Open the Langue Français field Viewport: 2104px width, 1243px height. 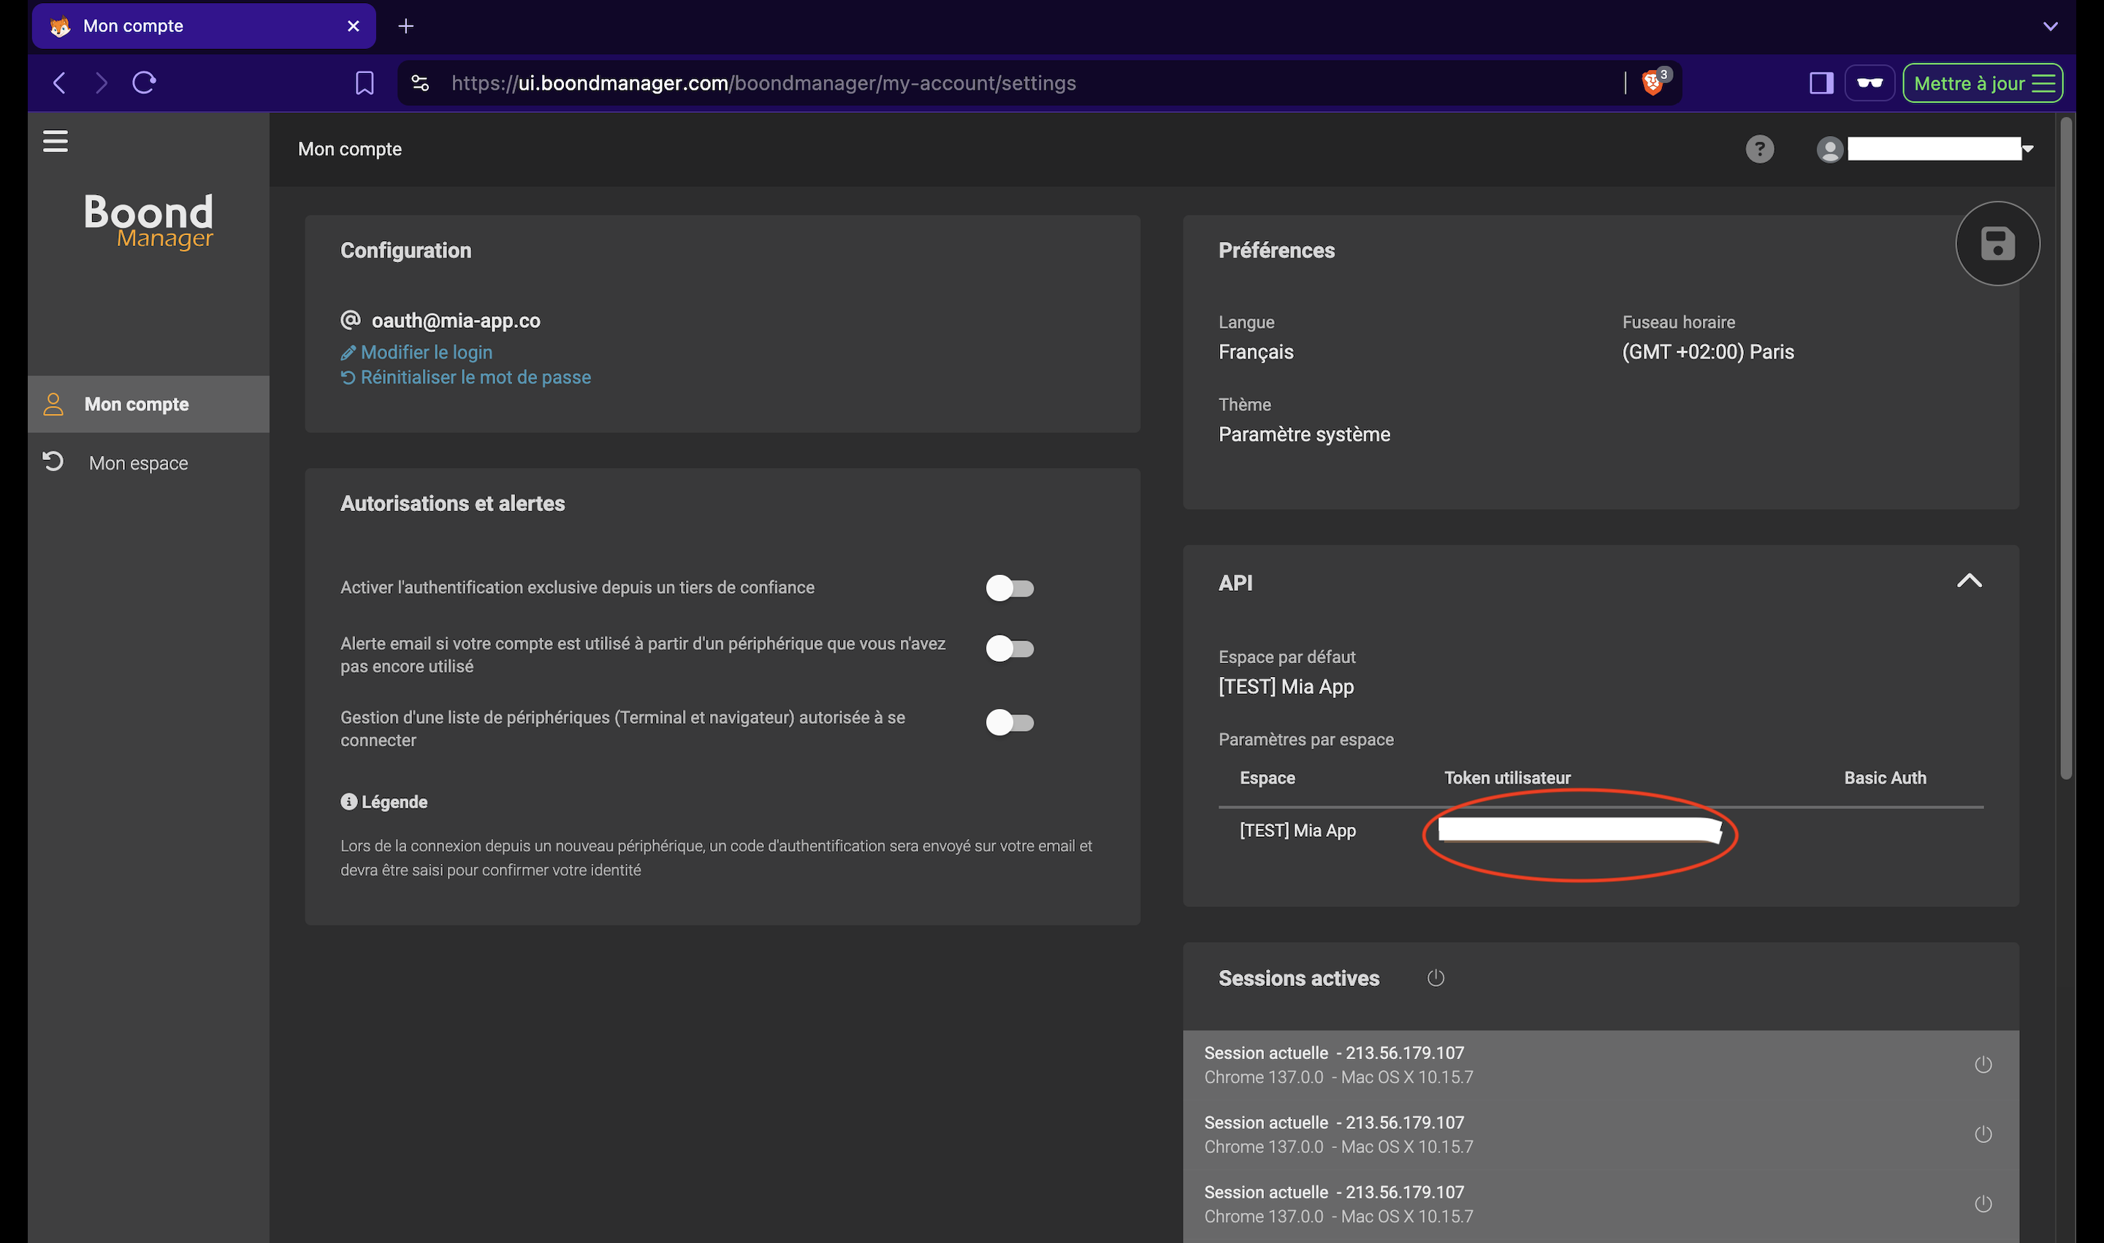[1255, 353]
